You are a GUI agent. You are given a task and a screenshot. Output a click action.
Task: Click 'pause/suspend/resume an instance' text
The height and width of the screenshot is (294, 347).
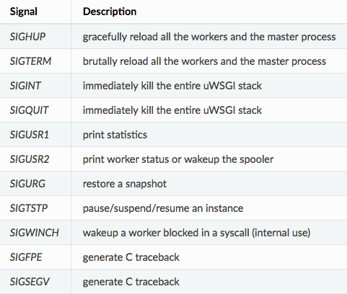(x=163, y=208)
